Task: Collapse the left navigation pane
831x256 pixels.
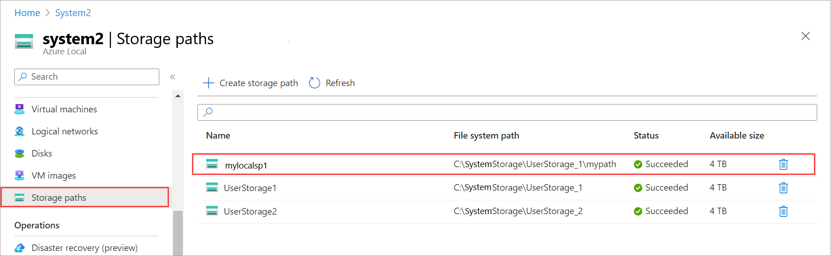Action: point(173,77)
